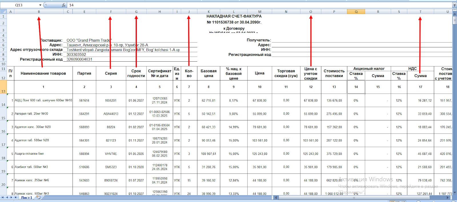Click product cell АЦЦ Лонг 600 таб.
The width and height of the screenshot is (457, 202).
[x=43, y=100]
